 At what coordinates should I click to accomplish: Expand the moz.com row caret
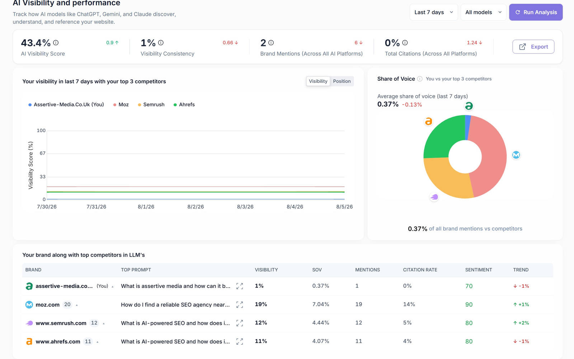pyautogui.click(x=77, y=305)
